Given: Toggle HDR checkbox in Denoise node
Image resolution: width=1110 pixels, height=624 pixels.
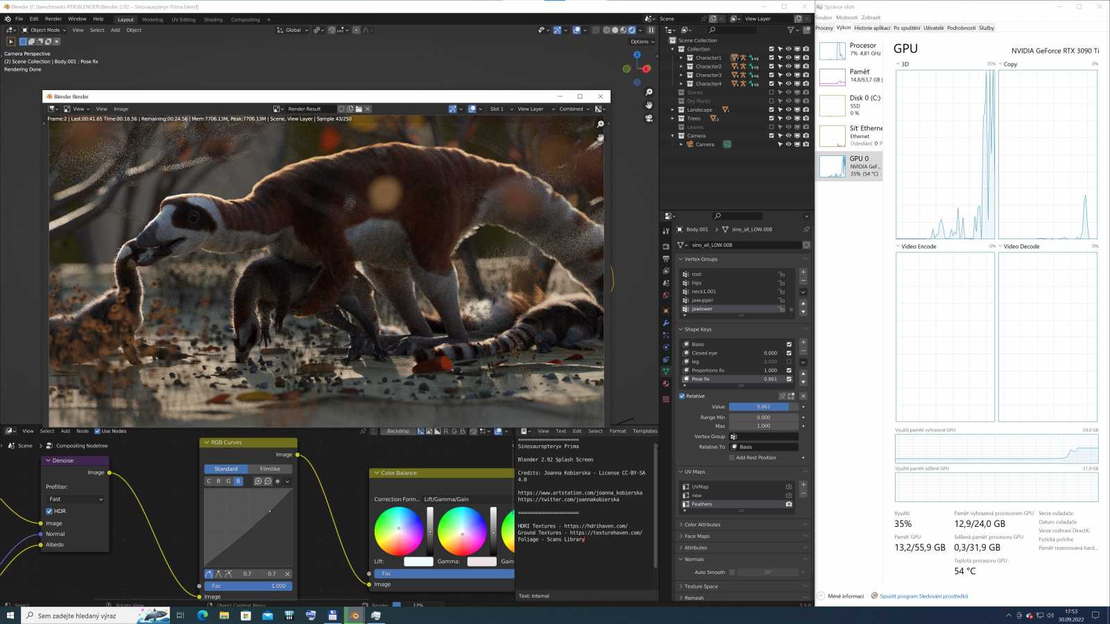Looking at the screenshot, I should (49, 511).
